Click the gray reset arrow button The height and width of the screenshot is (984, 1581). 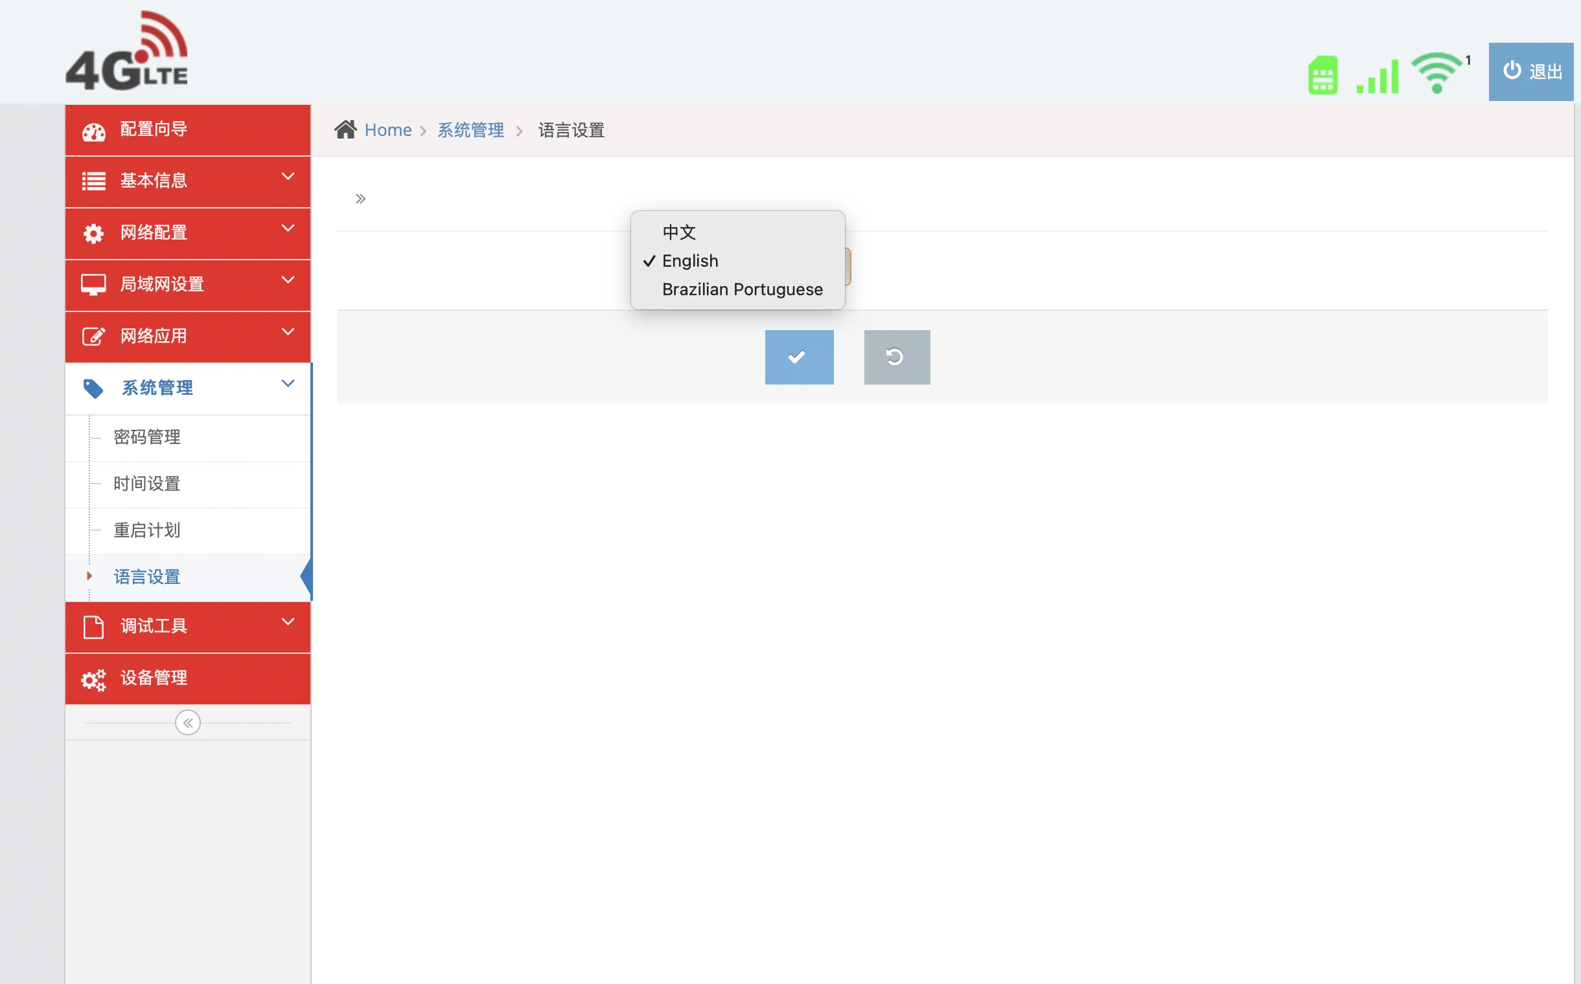[896, 357]
